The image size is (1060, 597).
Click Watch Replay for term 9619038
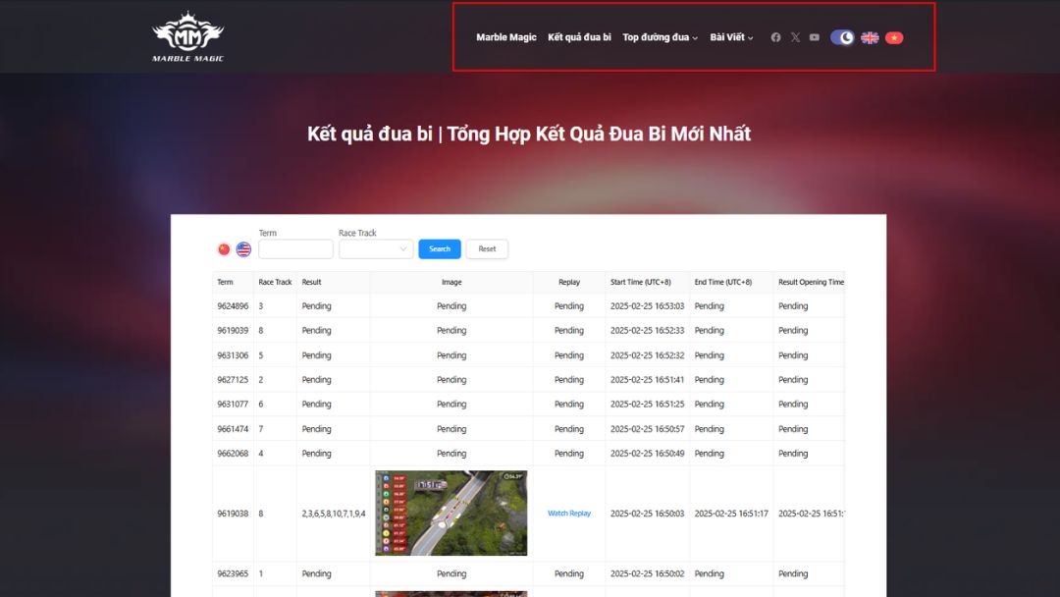coord(569,514)
